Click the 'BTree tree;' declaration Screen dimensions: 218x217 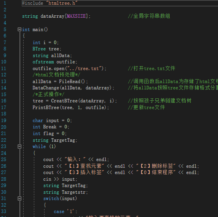[x=47, y=49]
